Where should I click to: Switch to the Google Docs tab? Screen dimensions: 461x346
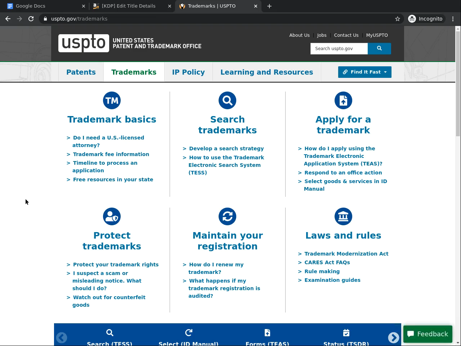point(46,6)
